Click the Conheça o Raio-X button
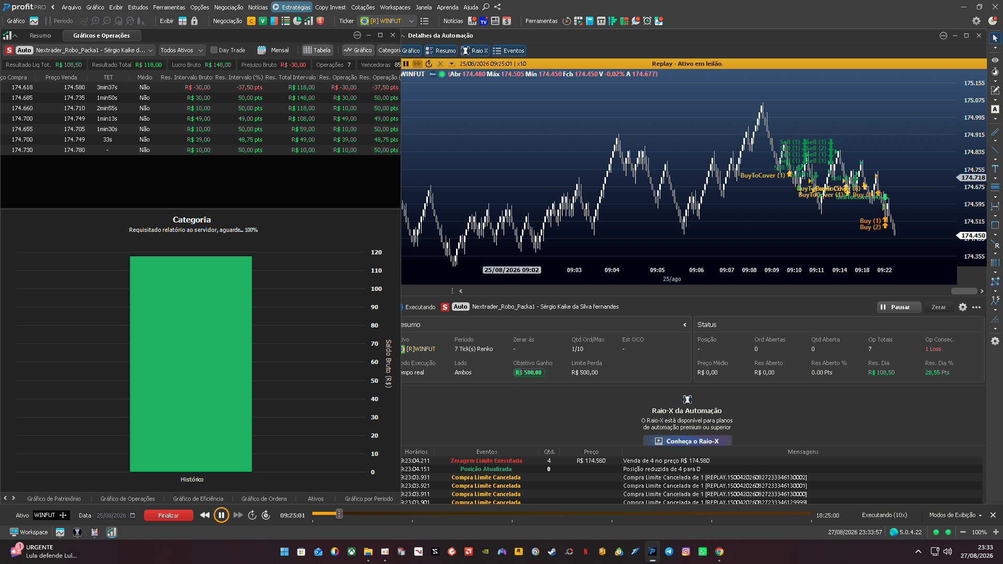The image size is (1003, 564). [687, 441]
